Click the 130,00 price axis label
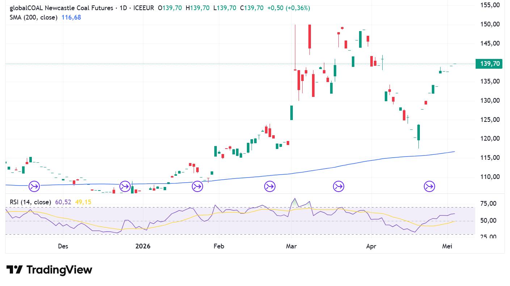Viewport: 510px width, 286px height. click(490, 101)
